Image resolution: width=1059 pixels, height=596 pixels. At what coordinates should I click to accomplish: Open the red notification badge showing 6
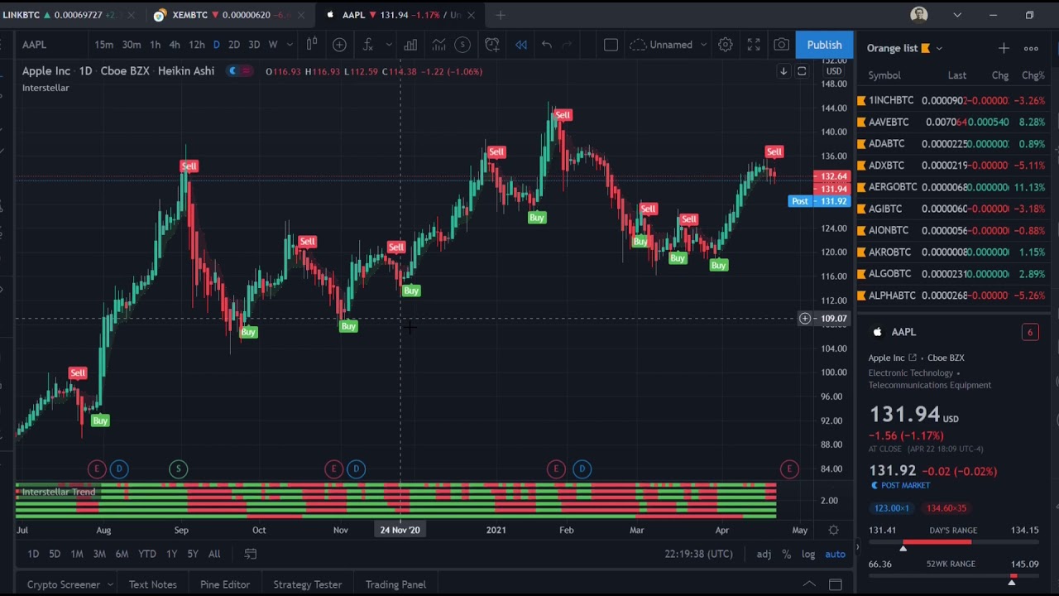(x=1030, y=332)
